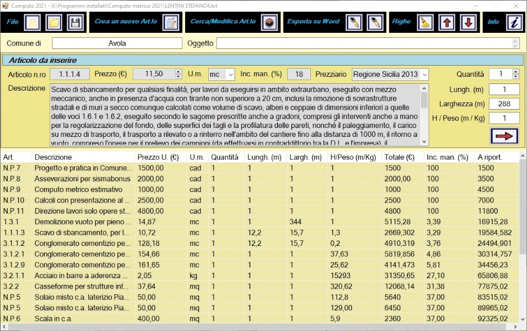Click the H/Peso (m/Kg) column header
This screenshot has width=527, height=331.
(355, 157)
